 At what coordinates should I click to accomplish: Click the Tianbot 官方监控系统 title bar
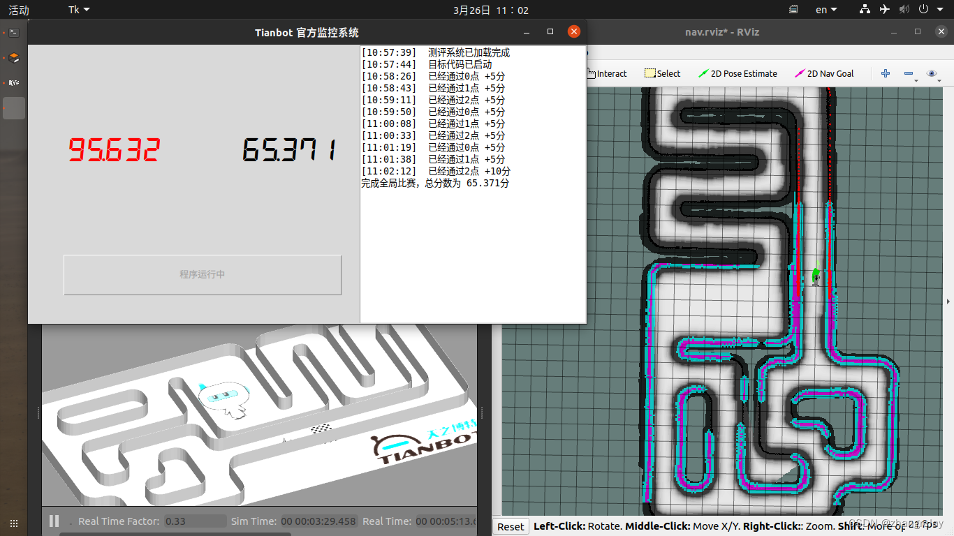pos(307,32)
